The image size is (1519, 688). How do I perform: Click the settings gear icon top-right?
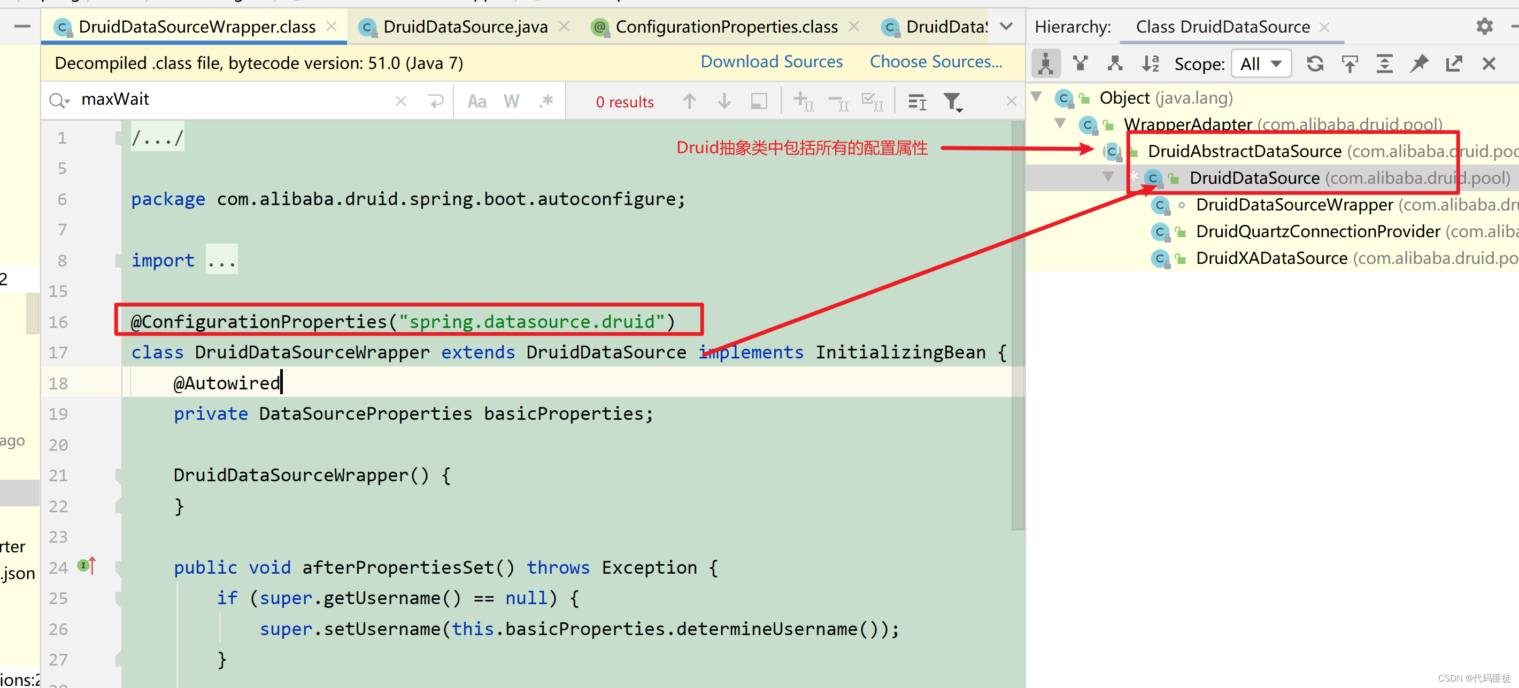(1483, 26)
